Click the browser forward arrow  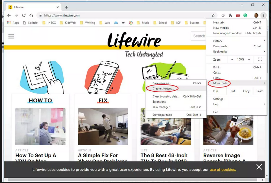[16, 15]
